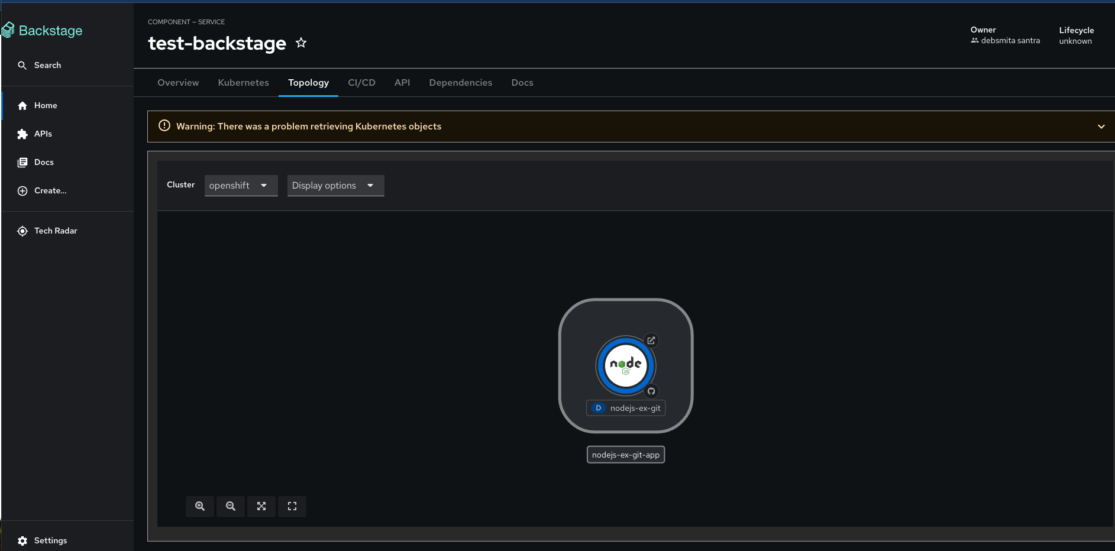Switch to the Kubernetes tab
This screenshot has height=551, width=1115.
tap(244, 83)
